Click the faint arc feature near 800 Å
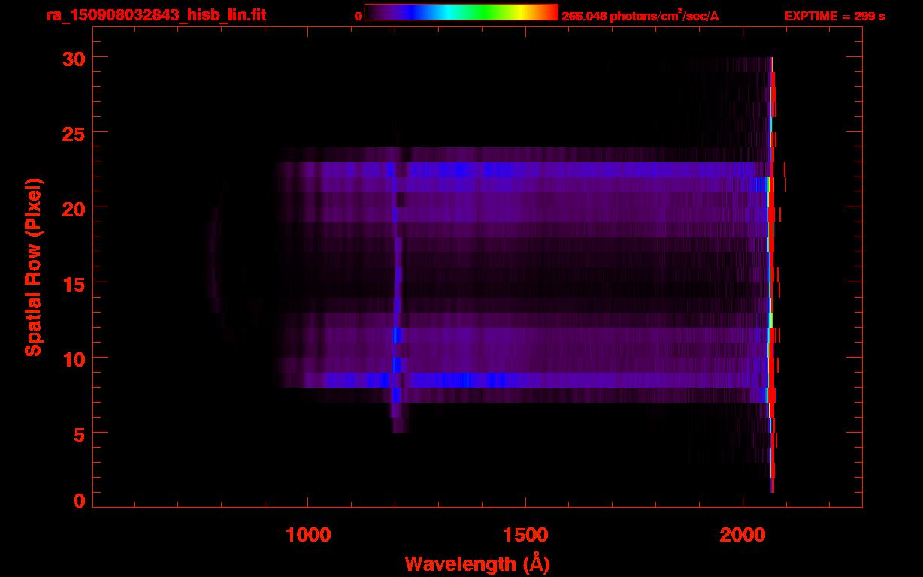The image size is (923, 577). 215,259
